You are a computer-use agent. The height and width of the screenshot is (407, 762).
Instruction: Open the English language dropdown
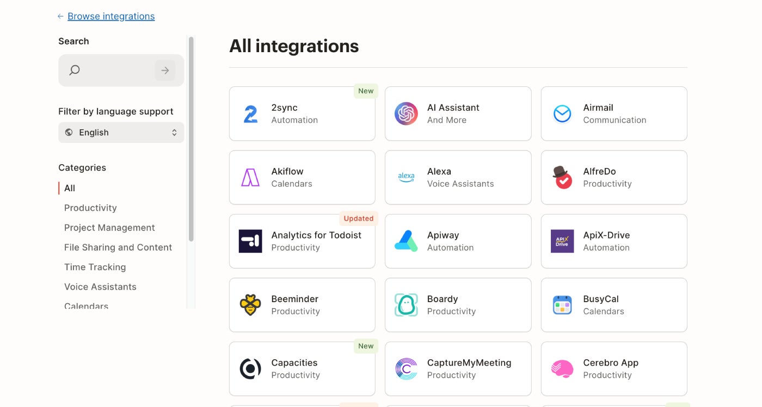tap(121, 133)
